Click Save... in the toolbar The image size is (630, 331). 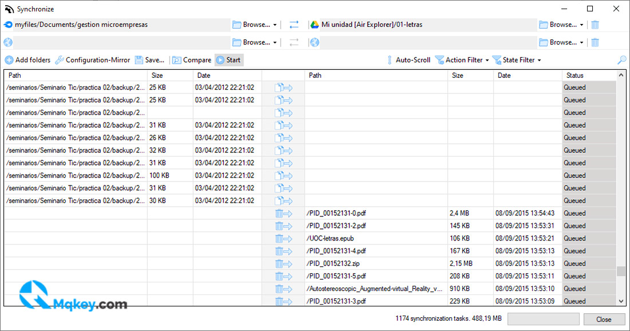pos(150,60)
